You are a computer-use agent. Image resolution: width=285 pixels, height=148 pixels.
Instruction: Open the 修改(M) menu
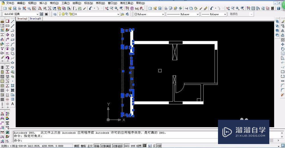[x=100, y=3]
